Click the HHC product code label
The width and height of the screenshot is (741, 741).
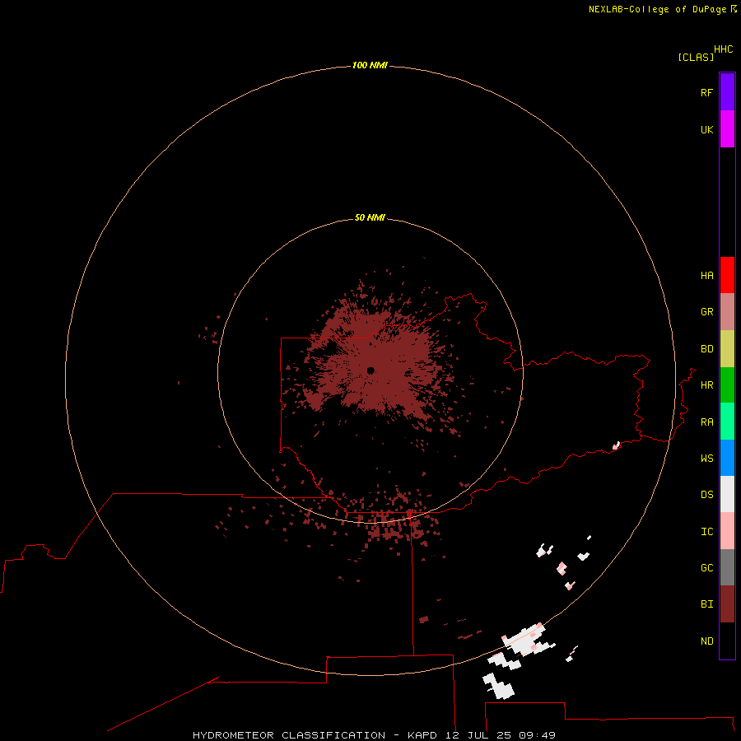click(724, 49)
